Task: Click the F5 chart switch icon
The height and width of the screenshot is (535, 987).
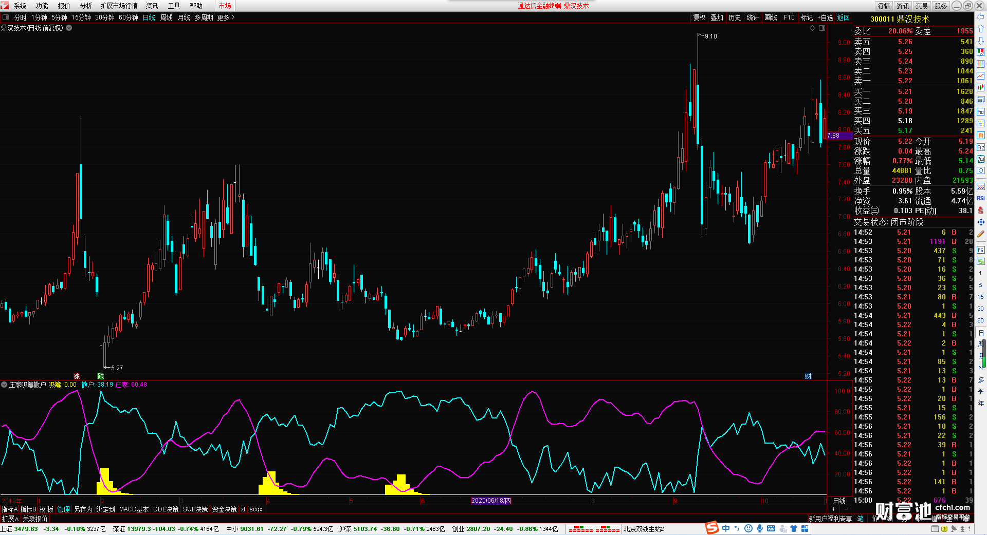Action: pos(981,250)
